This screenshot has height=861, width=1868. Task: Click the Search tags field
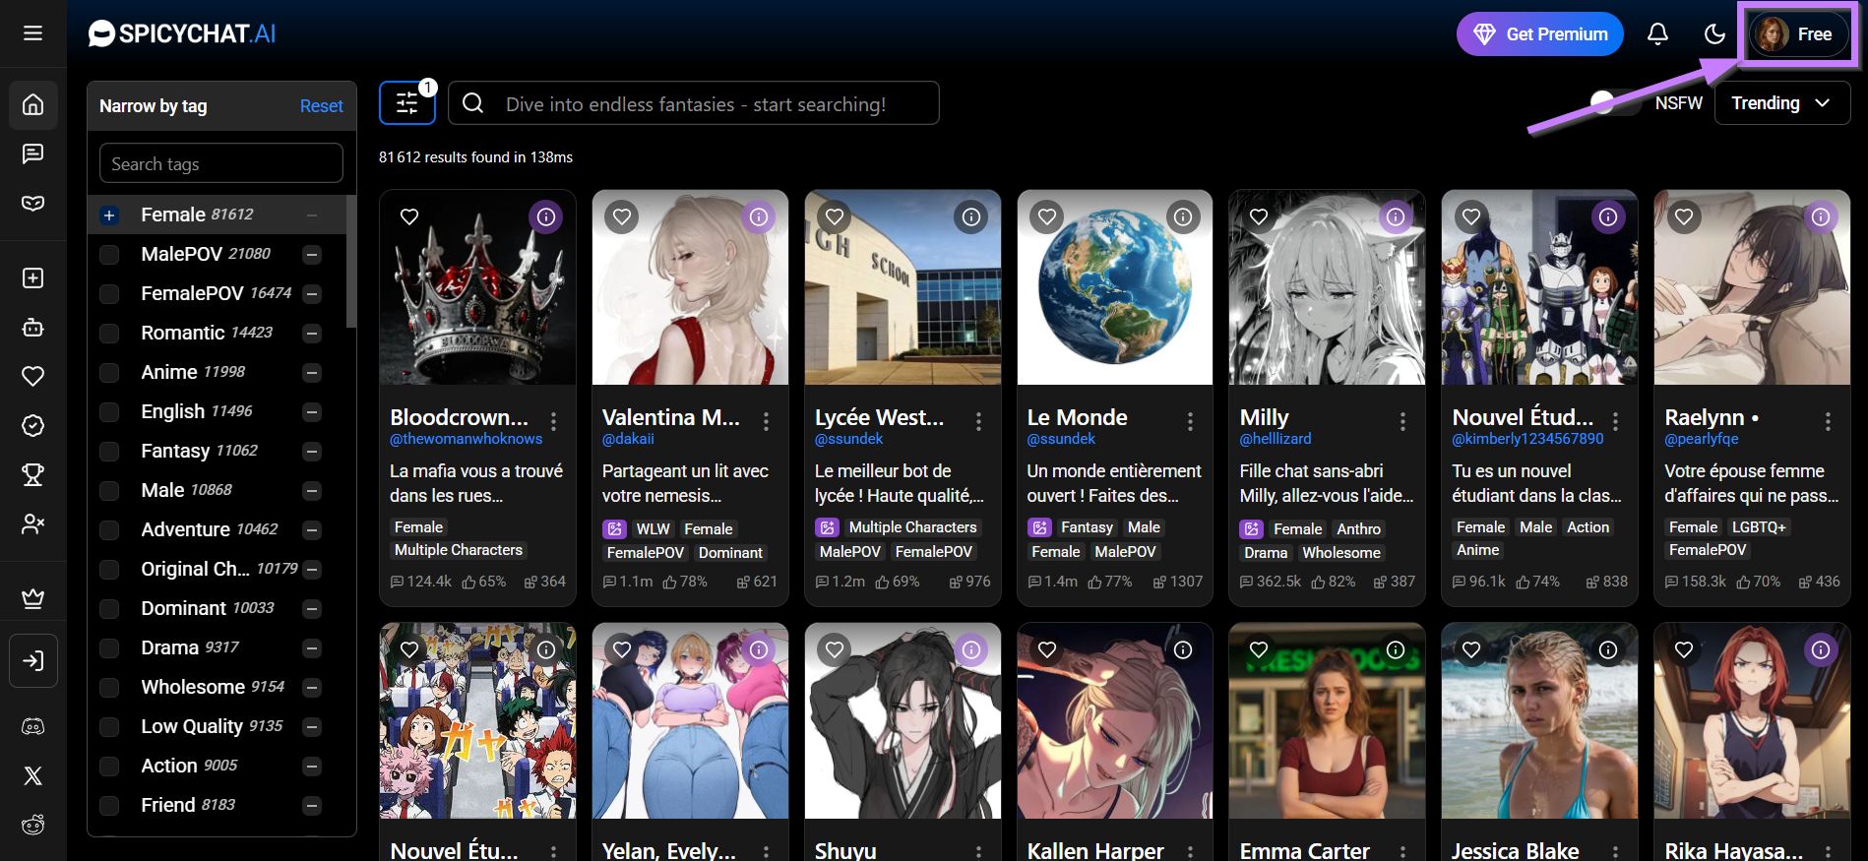pos(221,163)
